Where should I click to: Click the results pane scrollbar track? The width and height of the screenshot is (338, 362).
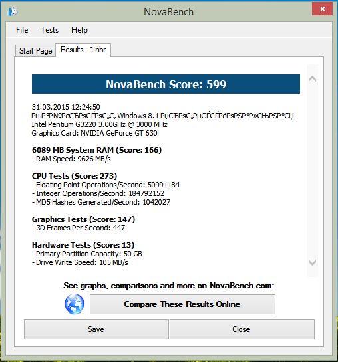point(312,171)
